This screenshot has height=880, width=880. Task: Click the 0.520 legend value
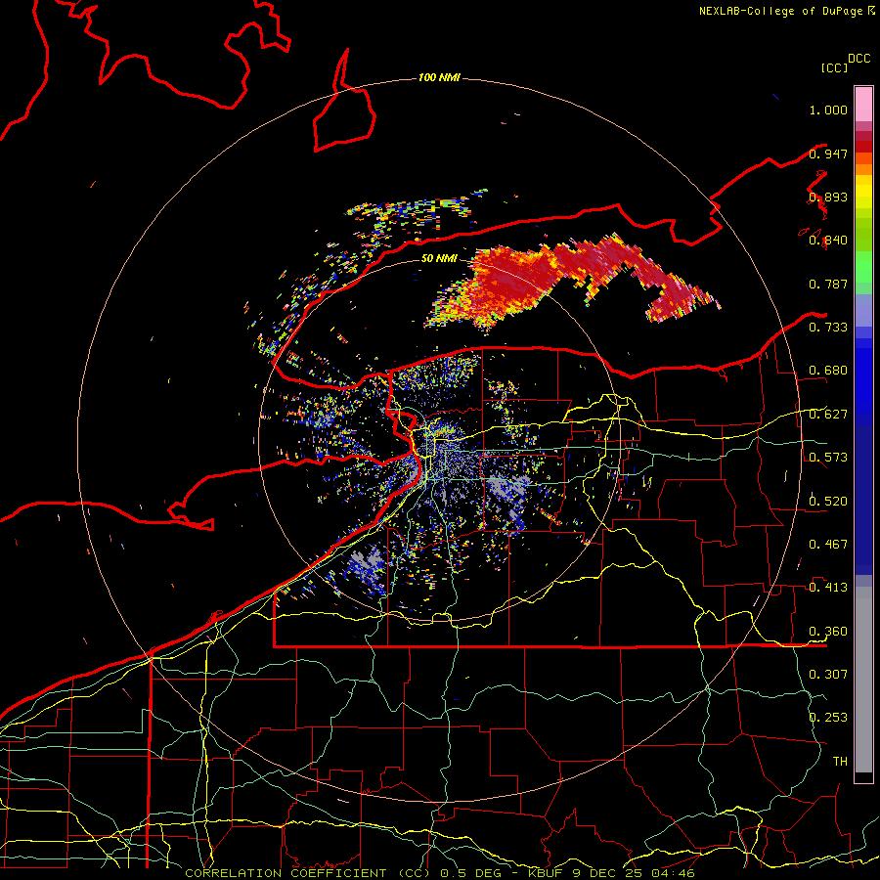[828, 501]
